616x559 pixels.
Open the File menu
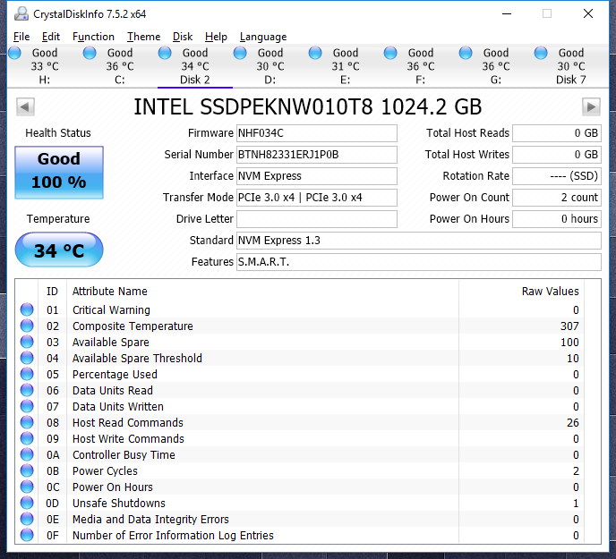21,37
